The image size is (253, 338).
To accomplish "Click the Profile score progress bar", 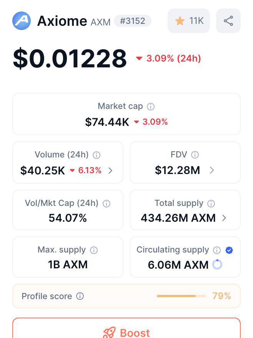I will 181,296.
